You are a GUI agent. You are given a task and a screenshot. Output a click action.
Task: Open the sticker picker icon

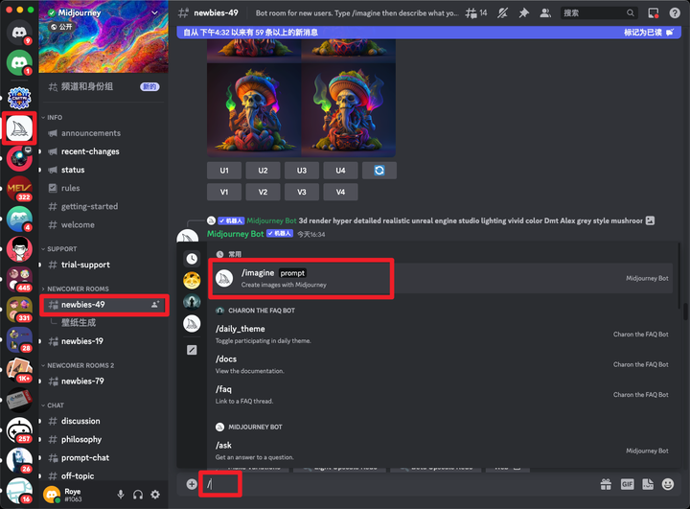click(648, 484)
